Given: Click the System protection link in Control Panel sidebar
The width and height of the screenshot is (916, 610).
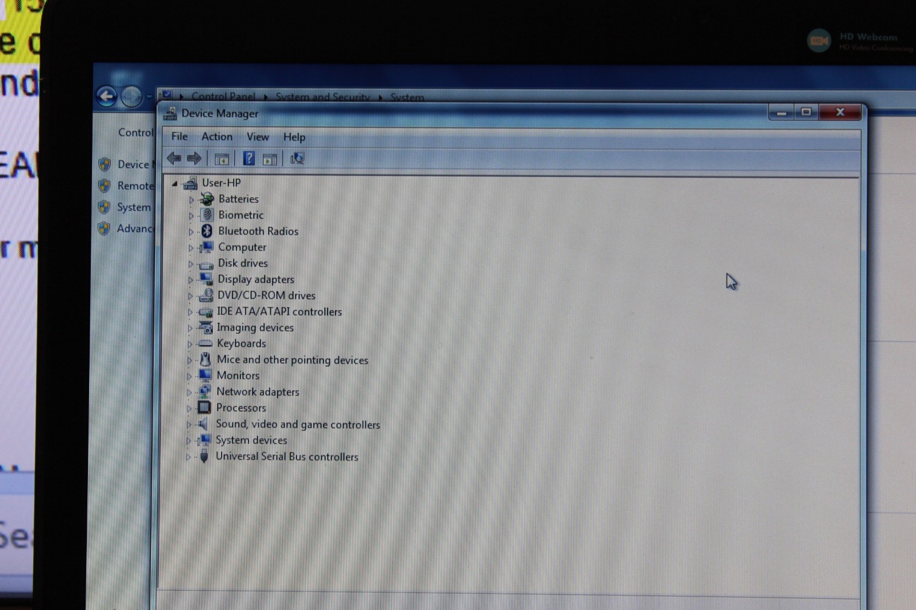Looking at the screenshot, I should click(134, 207).
